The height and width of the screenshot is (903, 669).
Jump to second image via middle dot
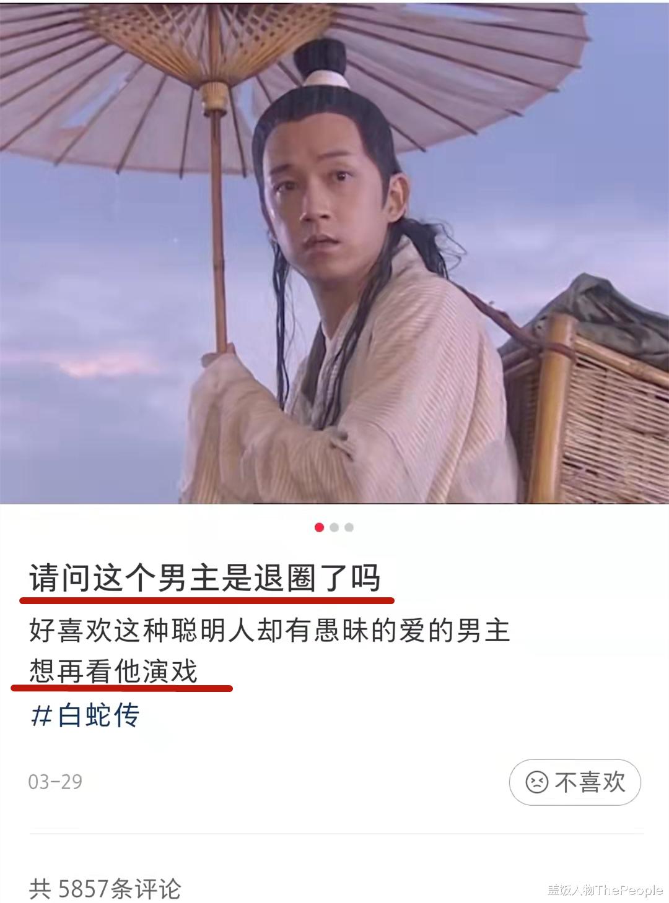tap(334, 527)
